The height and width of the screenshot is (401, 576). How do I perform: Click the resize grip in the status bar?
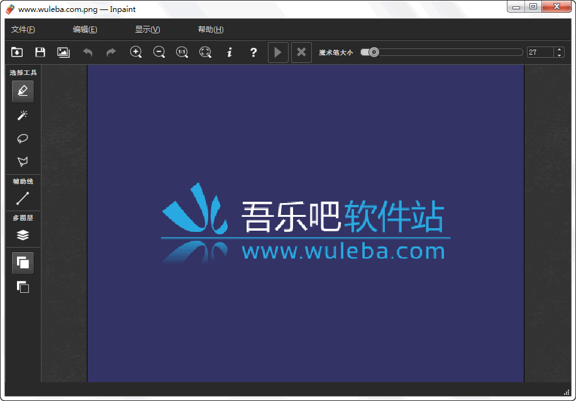point(566,392)
